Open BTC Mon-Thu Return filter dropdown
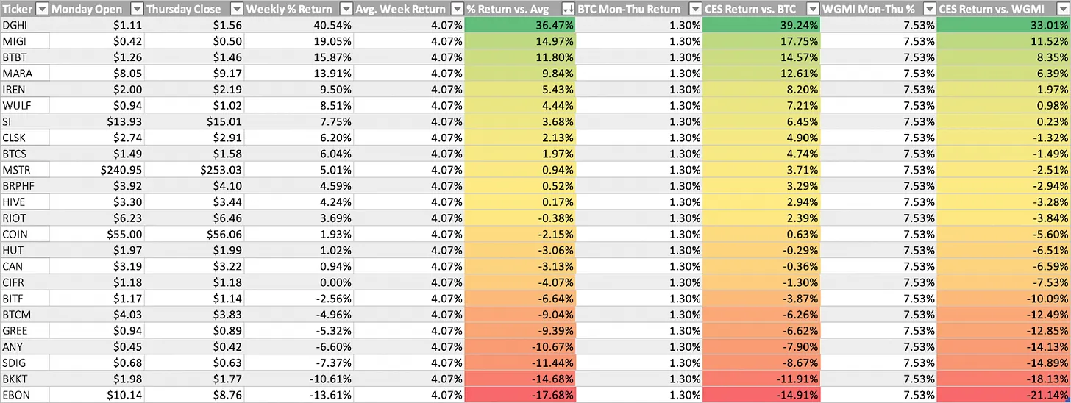 pyautogui.click(x=695, y=9)
